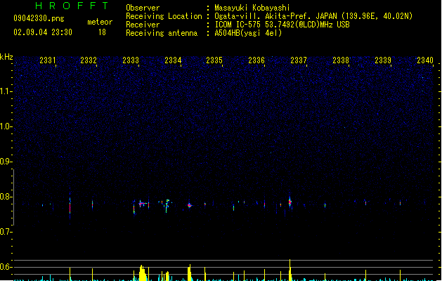
Task: Click the date stamp 02.09.04 23:30
Action: click(x=43, y=32)
